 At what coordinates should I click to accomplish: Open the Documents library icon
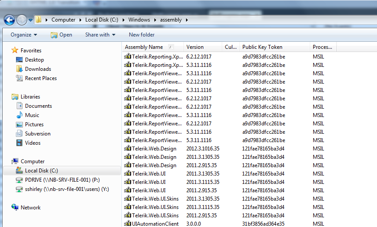click(19, 106)
